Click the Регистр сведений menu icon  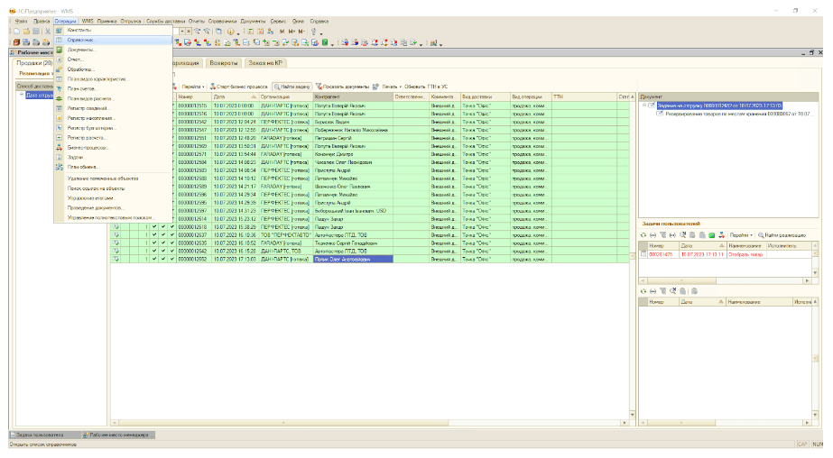point(60,108)
